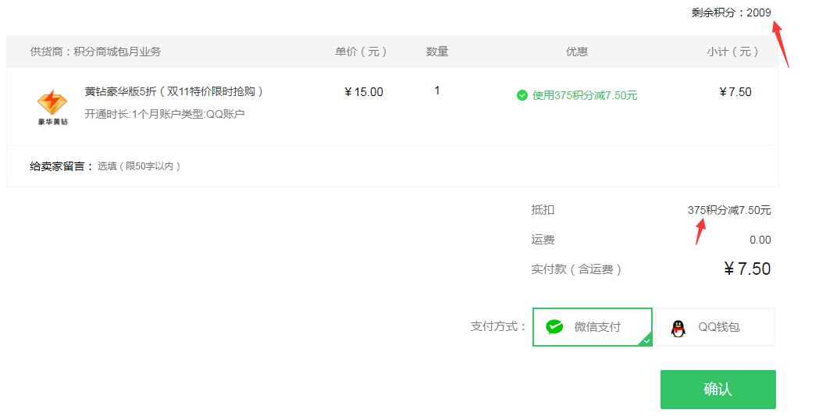Click the quantity value 1
Image resolution: width=819 pixels, height=420 pixels.
[x=436, y=91]
